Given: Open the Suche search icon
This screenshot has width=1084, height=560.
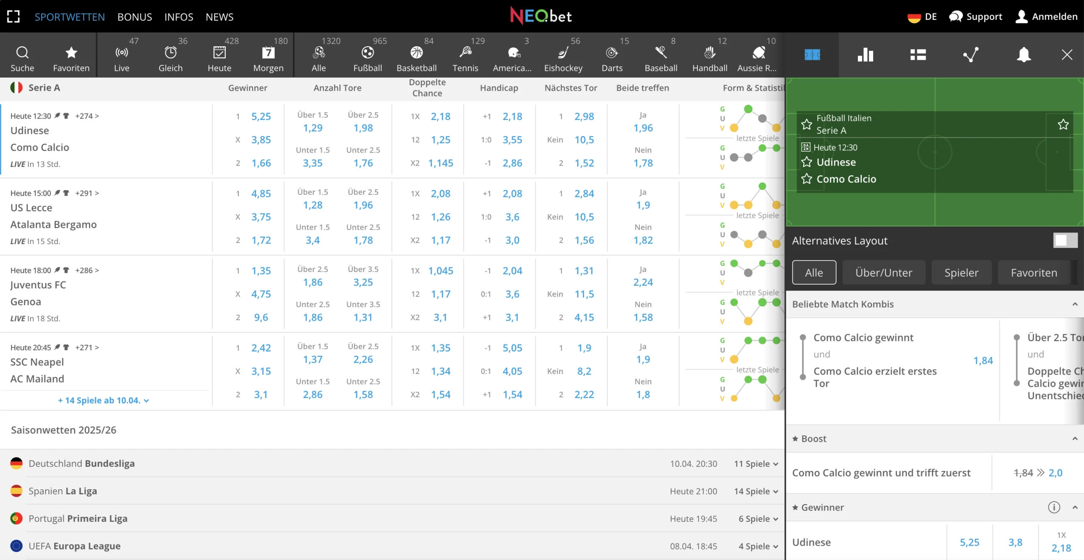Looking at the screenshot, I should [22, 53].
